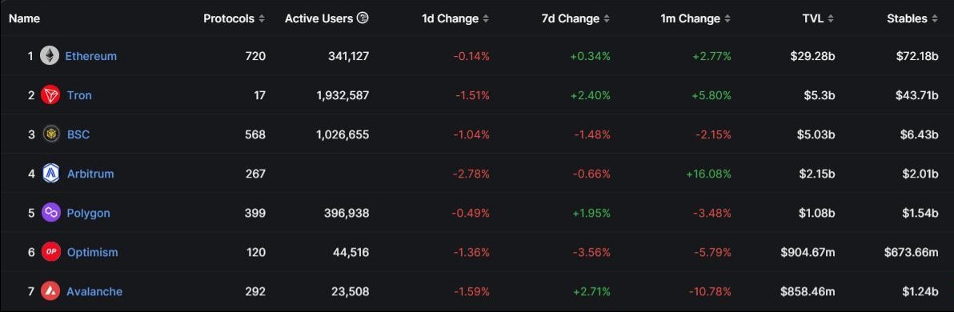Open the Avalanche chain link
This screenshot has height=312, width=954.
tap(94, 291)
